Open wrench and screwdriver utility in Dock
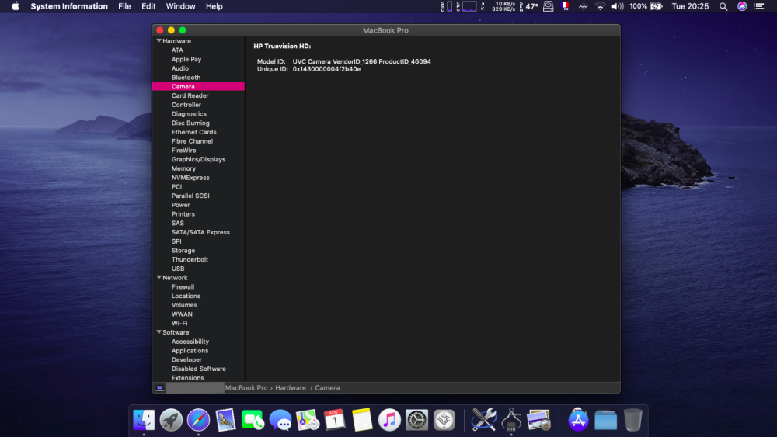 483,420
